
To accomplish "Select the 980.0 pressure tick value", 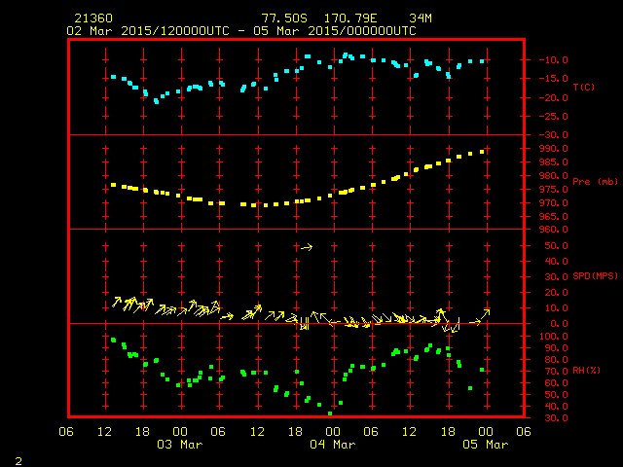I will pyautogui.click(x=554, y=175).
